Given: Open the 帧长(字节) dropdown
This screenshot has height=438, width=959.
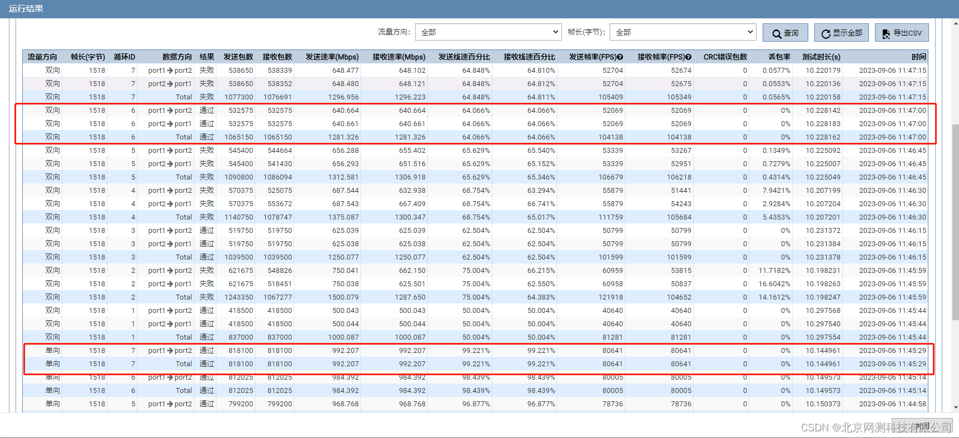Looking at the screenshot, I should click(x=683, y=32).
